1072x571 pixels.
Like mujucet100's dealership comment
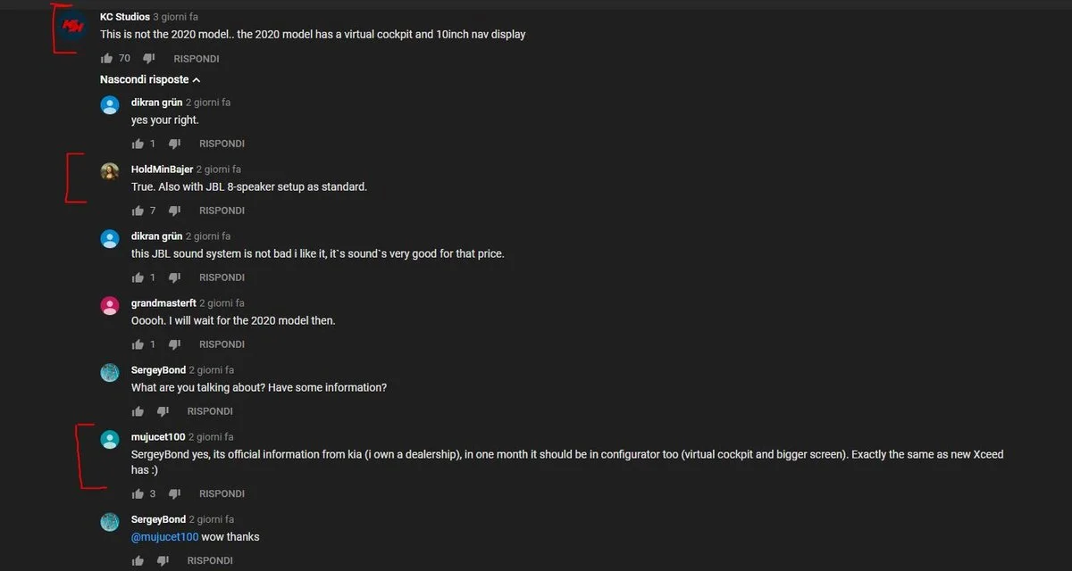(x=138, y=493)
